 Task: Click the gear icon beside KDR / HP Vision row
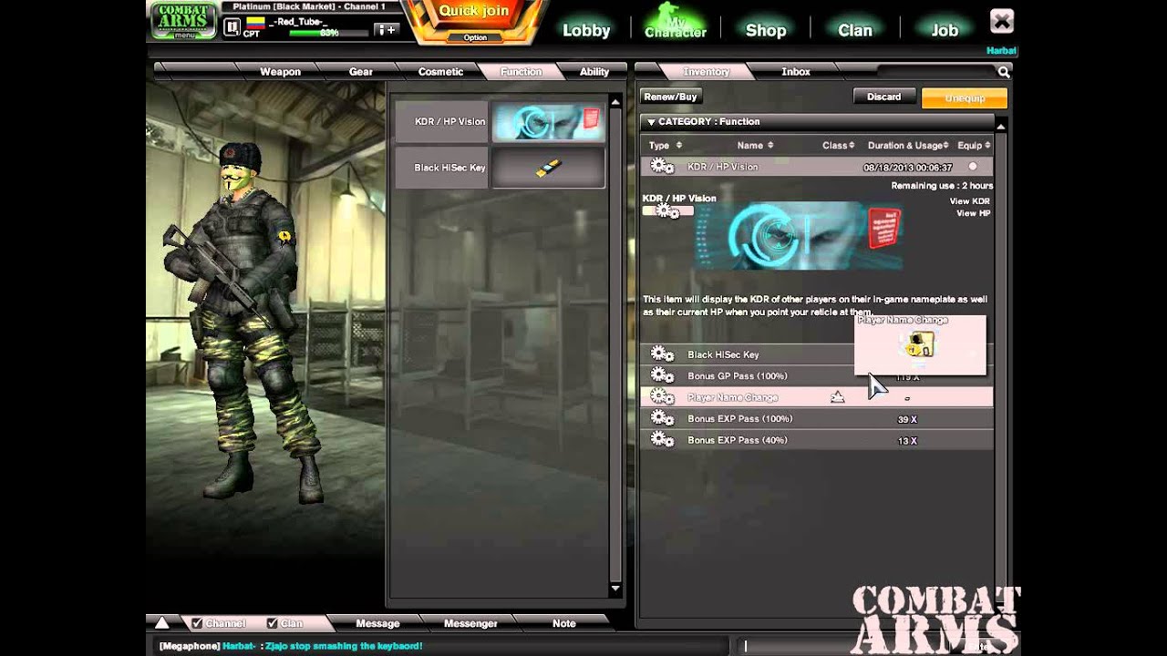click(662, 167)
